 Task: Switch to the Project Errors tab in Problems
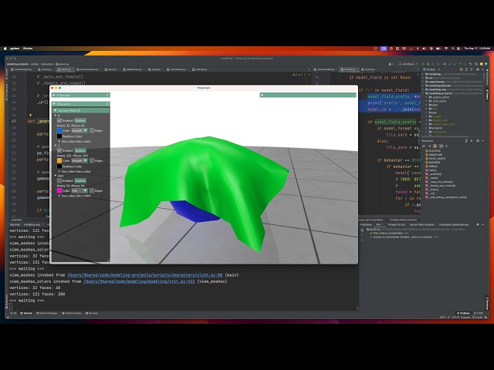click(397, 224)
